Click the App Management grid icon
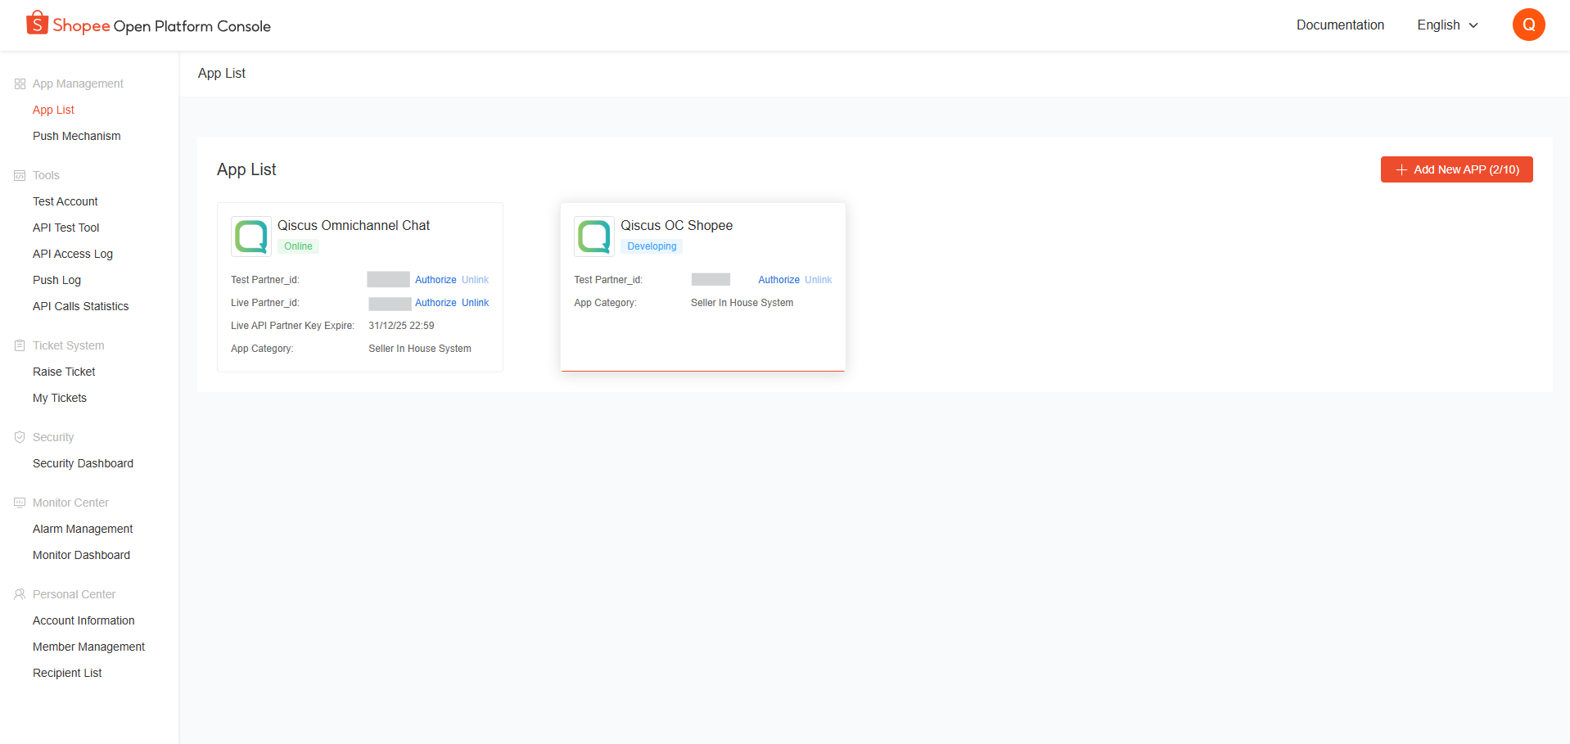The width and height of the screenshot is (1570, 744). click(20, 84)
